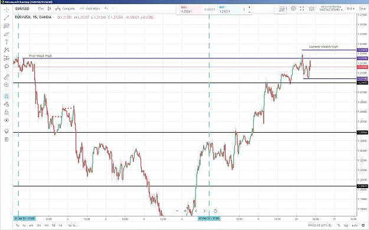Image resolution: width=369 pixels, height=230 pixels.
Task: Click the SELL 1.21261 button
Action: [x=189, y=9]
